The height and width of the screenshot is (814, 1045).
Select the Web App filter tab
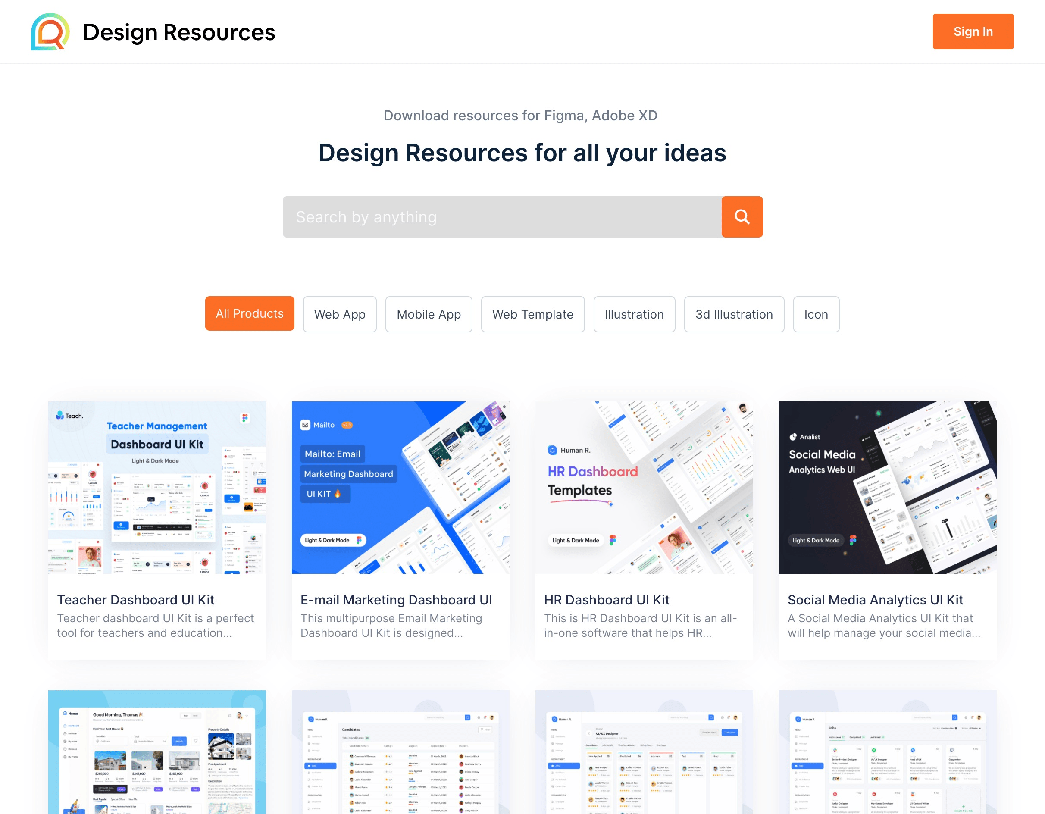click(x=339, y=314)
